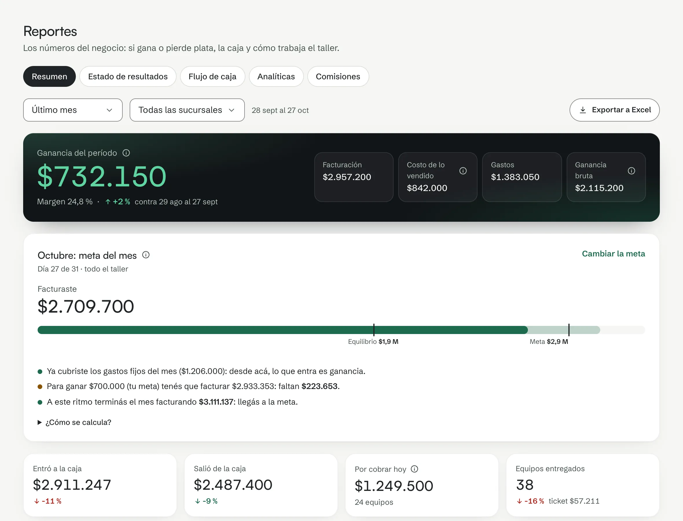Click green up arrow next to +2 %
683x521 pixels.
[108, 202]
